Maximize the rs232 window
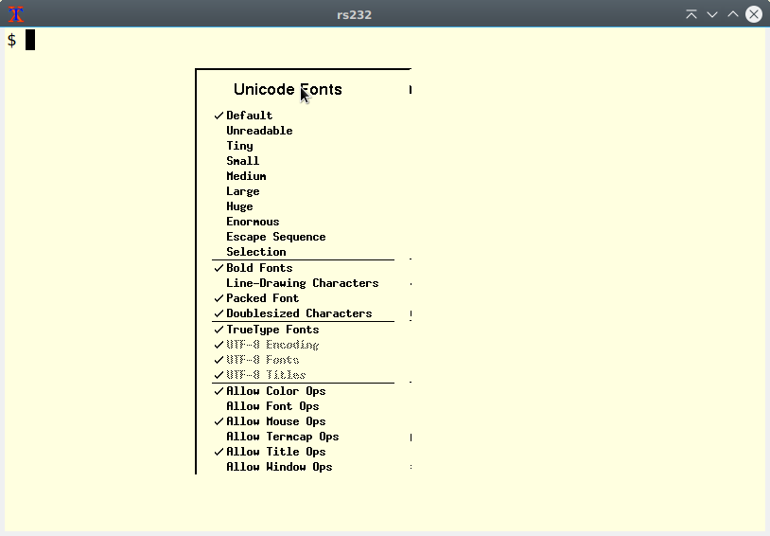 [733, 14]
